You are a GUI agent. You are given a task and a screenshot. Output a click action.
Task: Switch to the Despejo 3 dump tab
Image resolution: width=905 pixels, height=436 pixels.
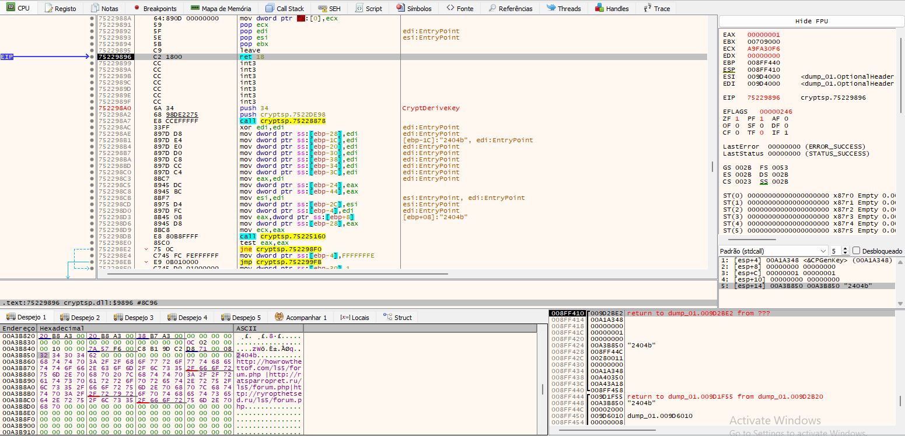coord(134,317)
